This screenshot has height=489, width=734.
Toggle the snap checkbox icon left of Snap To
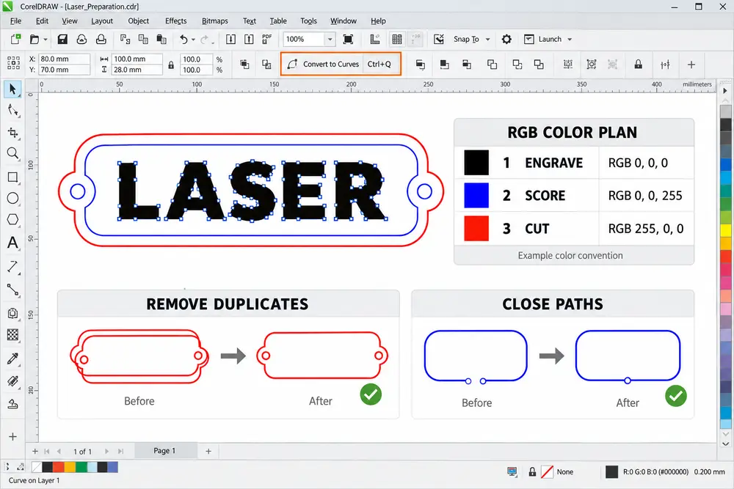(x=439, y=40)
